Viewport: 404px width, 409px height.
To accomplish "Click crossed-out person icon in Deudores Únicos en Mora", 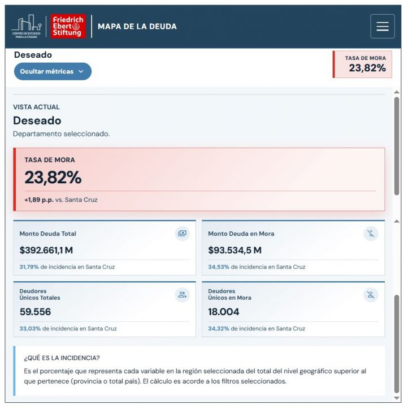I will click(371, 295).
